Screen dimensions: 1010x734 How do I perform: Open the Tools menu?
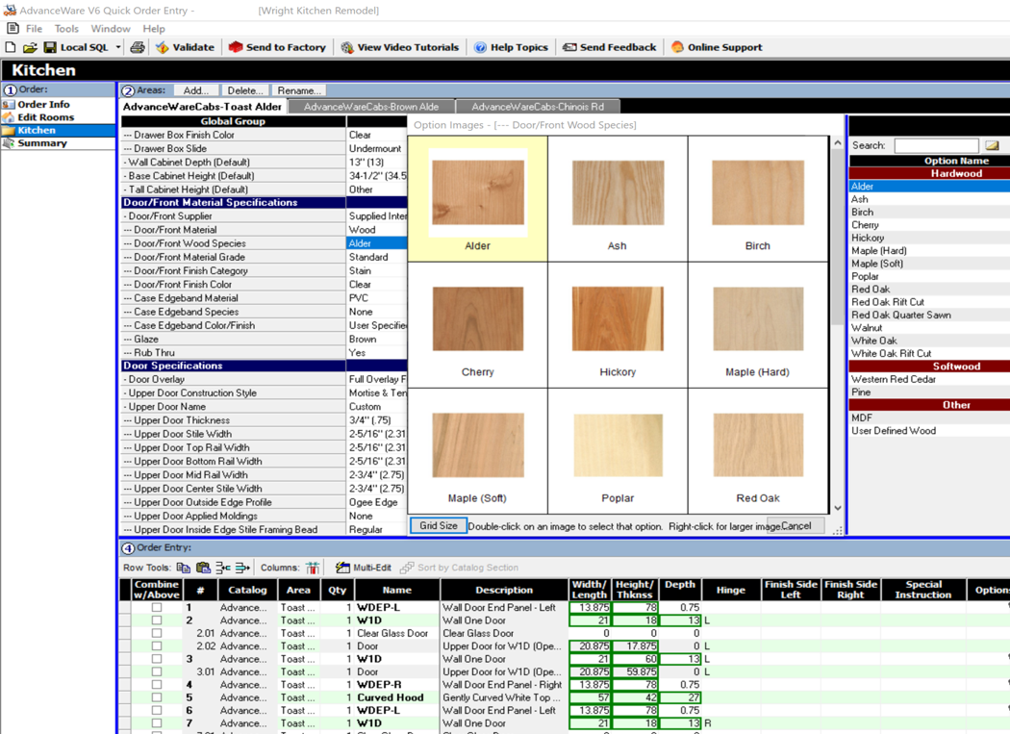pos(66,29)
